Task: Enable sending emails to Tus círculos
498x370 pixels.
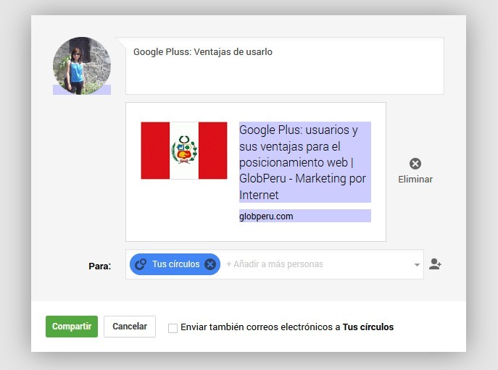Action: coord(173,328)
